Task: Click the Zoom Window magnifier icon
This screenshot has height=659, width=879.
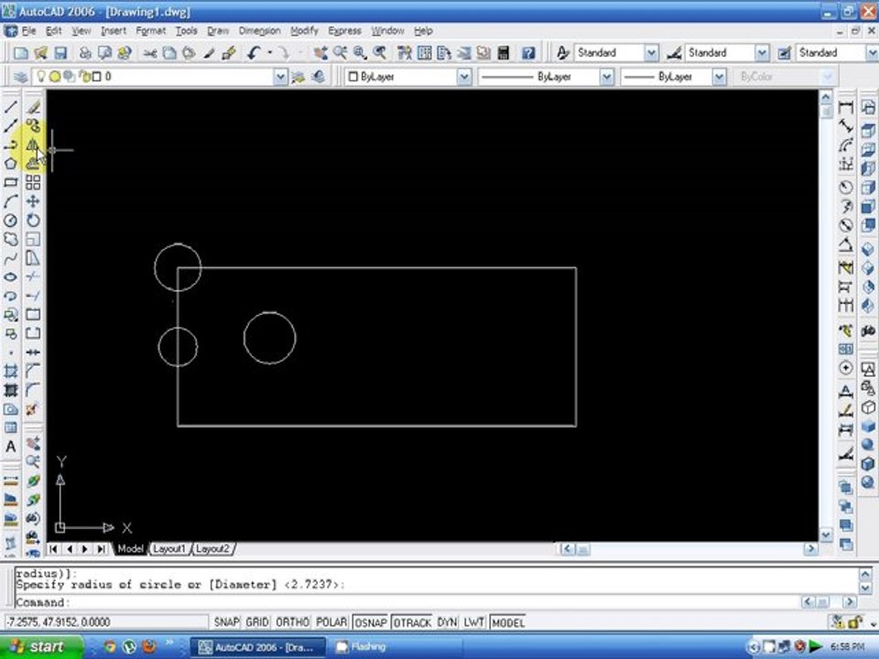Action: [x=359, y=53]
